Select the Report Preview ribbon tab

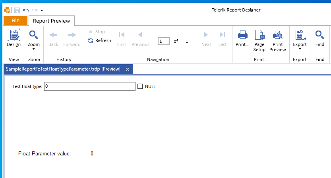point(52,21)
